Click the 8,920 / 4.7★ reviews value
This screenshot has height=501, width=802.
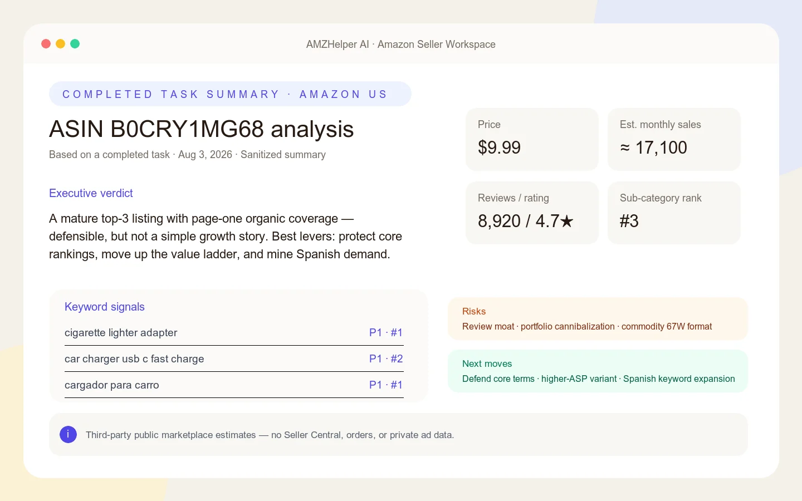[x=526, y=221]
